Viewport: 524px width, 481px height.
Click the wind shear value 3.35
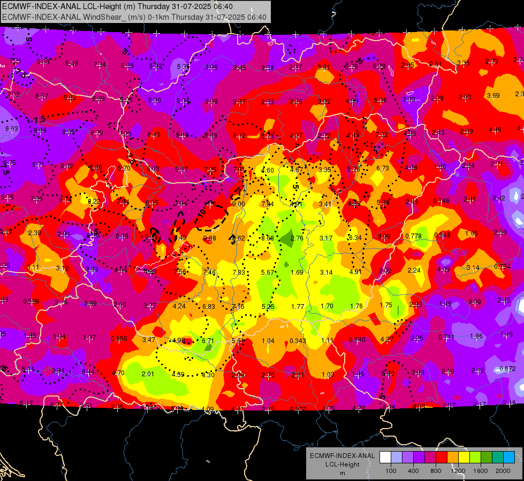tap(324, 169)
